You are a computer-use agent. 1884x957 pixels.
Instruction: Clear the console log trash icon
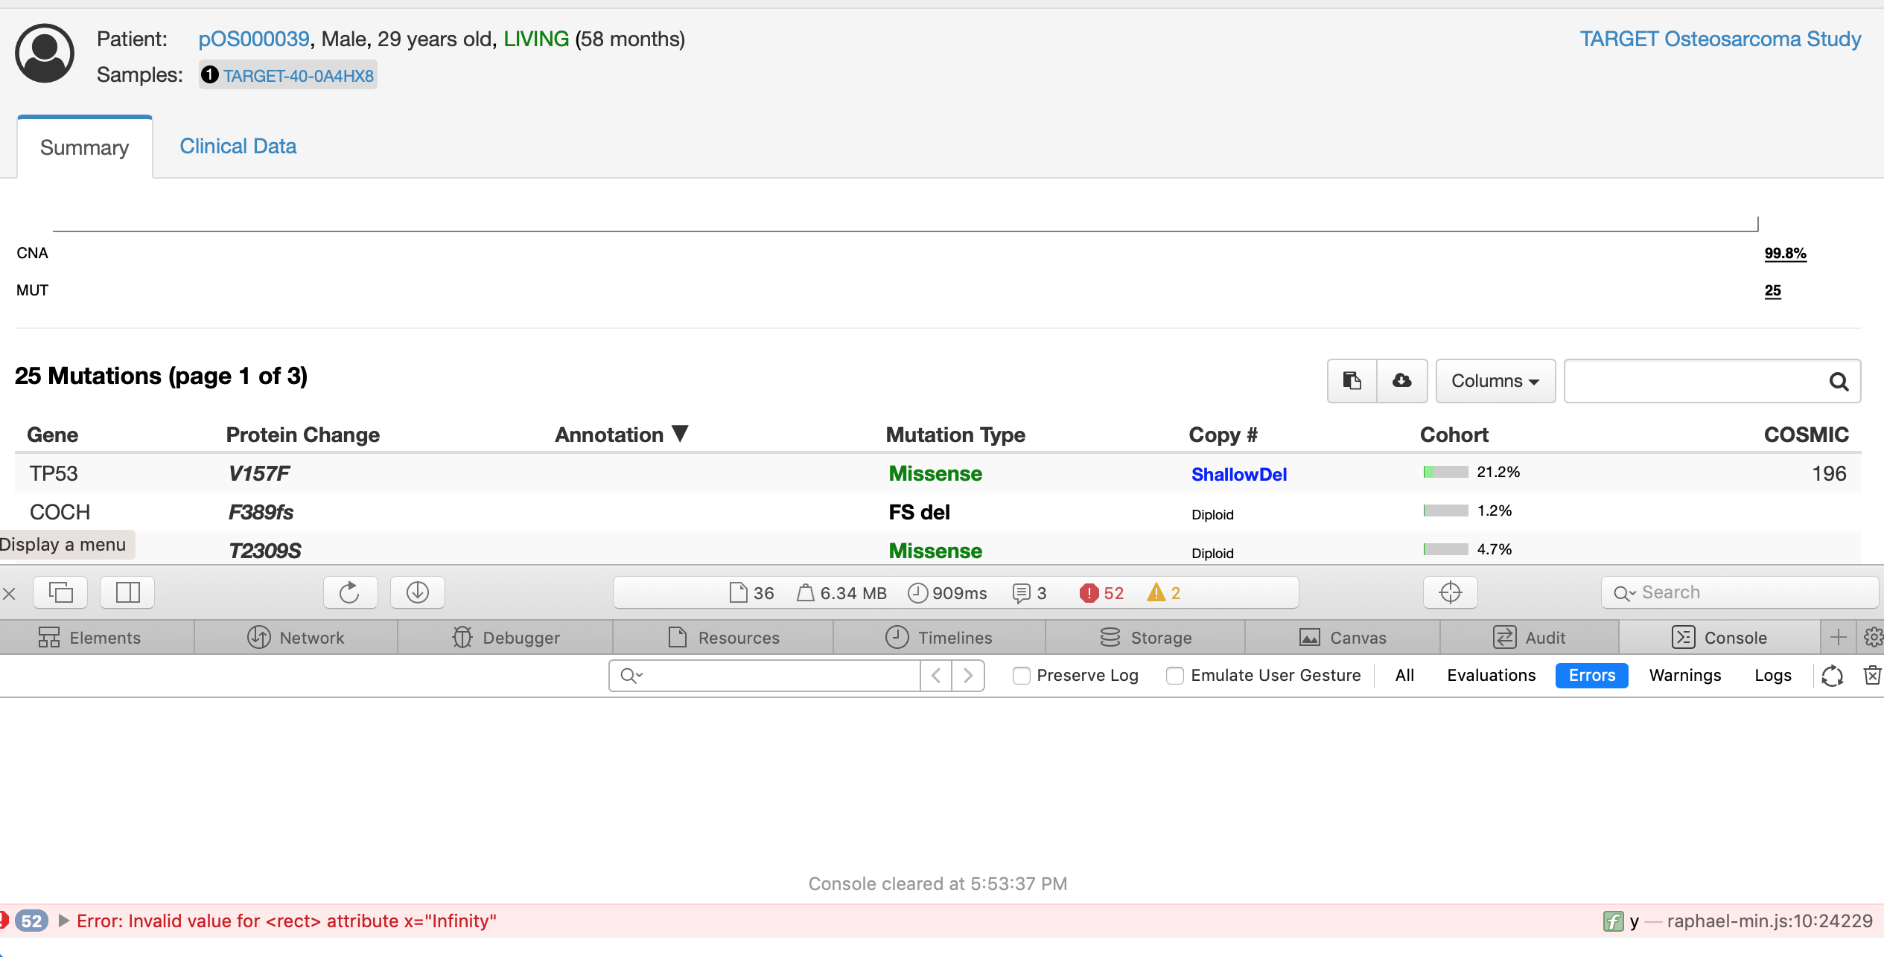tap(1872, 675)
